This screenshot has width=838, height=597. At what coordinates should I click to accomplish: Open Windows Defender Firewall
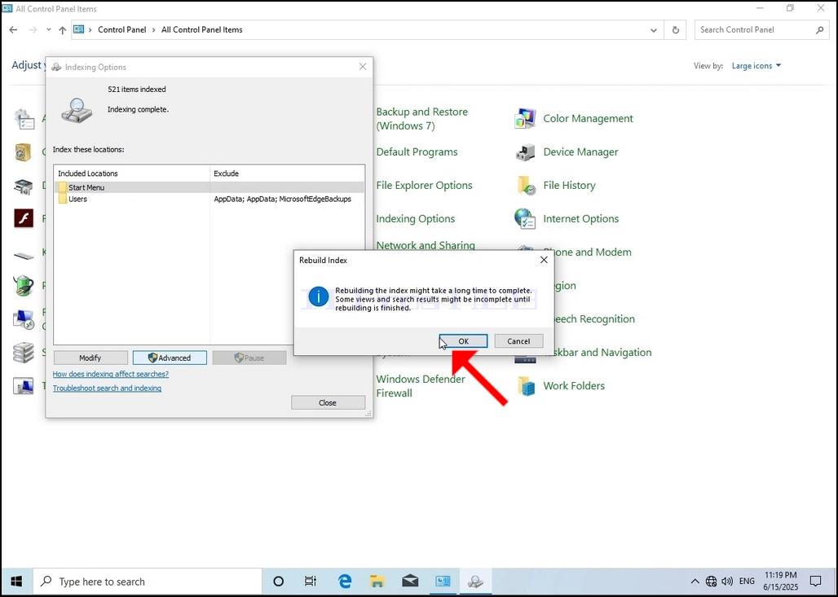(420, 386)
